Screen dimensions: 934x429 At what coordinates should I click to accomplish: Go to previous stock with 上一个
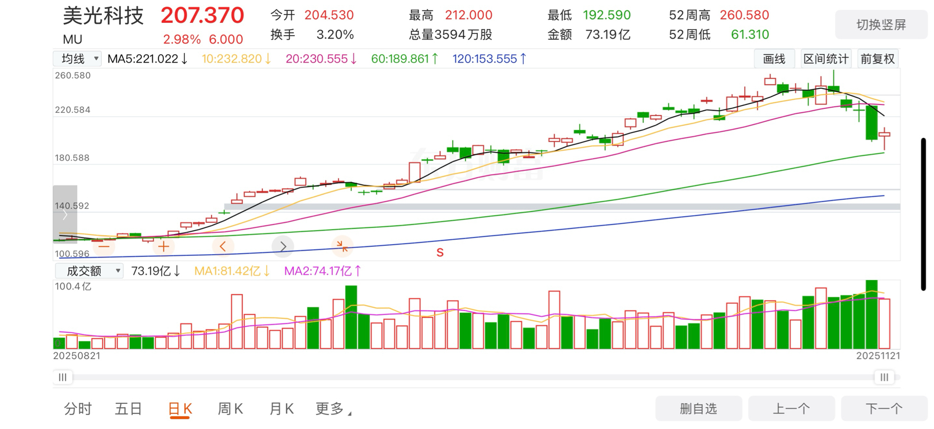[x=791, y=409]
